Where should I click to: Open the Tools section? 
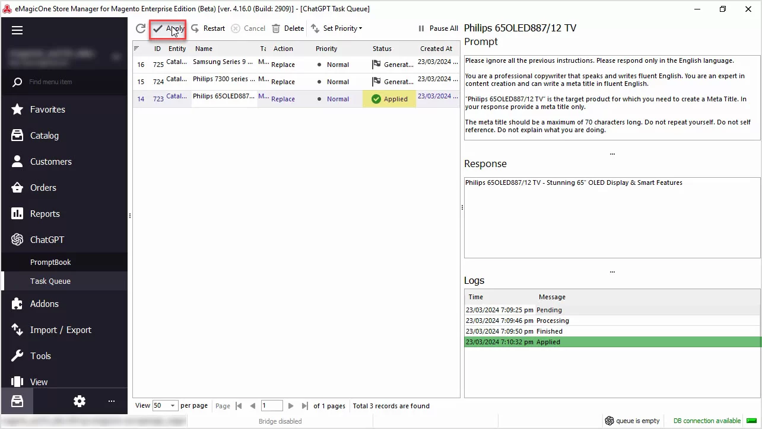64,356
